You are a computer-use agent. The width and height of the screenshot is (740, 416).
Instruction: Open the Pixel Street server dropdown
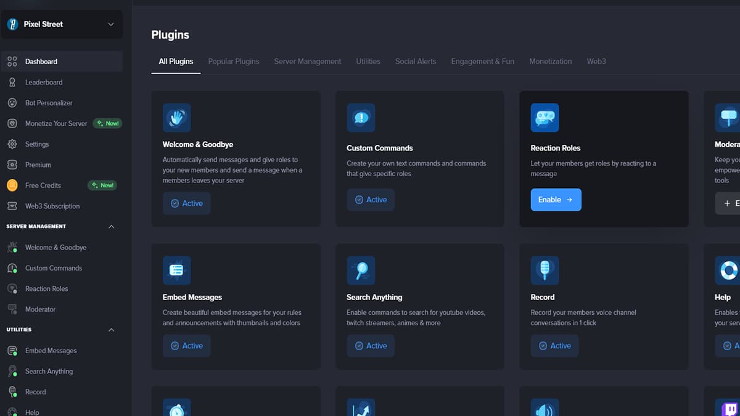62,24
